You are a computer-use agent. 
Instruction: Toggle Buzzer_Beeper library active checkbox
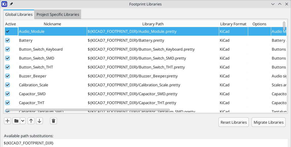click(7, 76)
